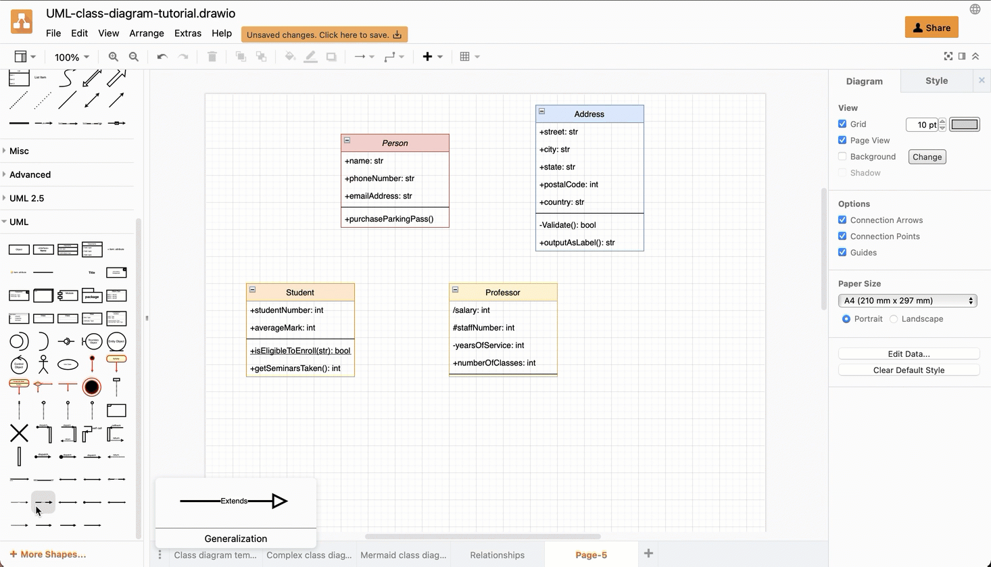This screenshot has height=567, width=991.
Task: Click the Clear Default Style button
Action: tap(909, 370)
